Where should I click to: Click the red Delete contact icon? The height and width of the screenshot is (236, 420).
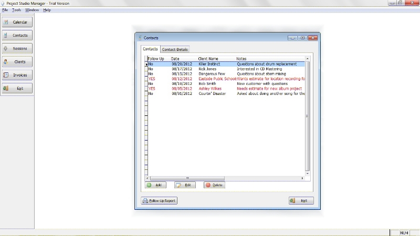(x=208, y=185)
